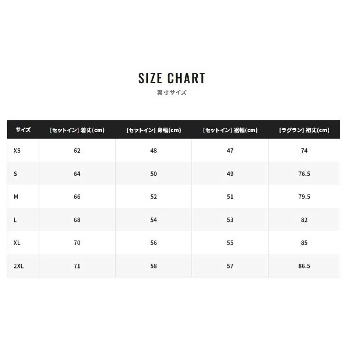Image resolution: width=345 pixels, height=345 pixels.
Task: Click the 76.5 sleeve value for S
Action: [304, 174]
